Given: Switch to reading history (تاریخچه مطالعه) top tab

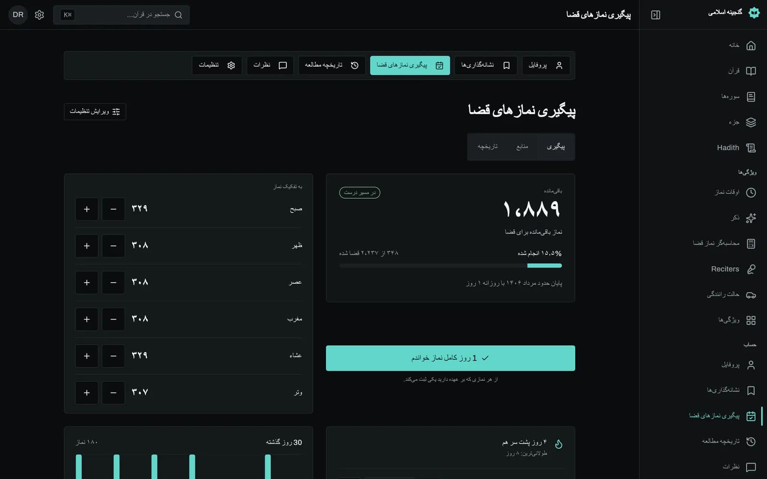Looking at the screenshot, I should tap(332, 65).
